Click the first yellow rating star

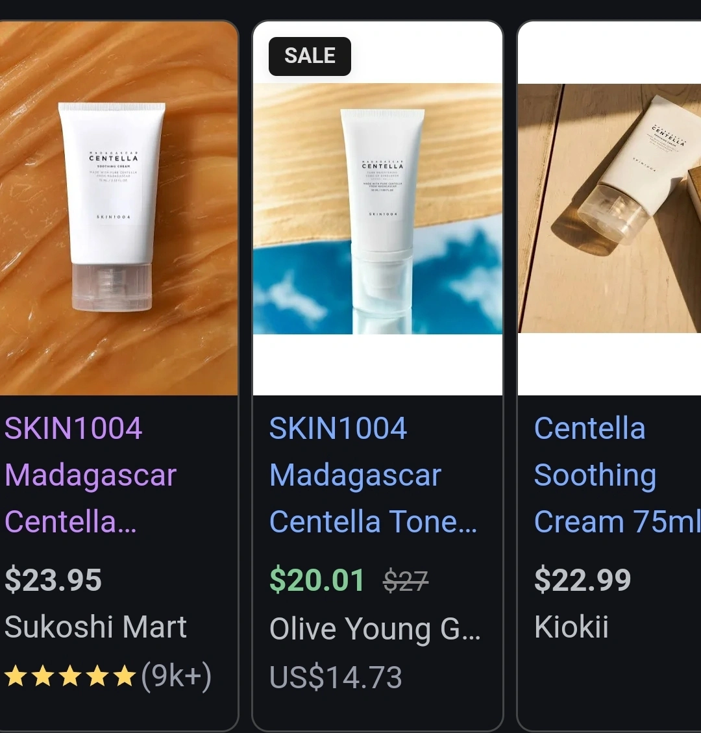(16, 676)
